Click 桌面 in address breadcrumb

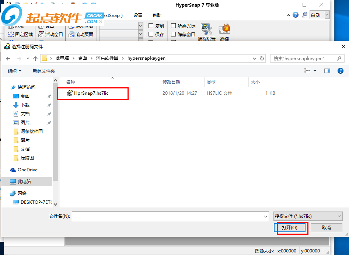pos(82,58)
